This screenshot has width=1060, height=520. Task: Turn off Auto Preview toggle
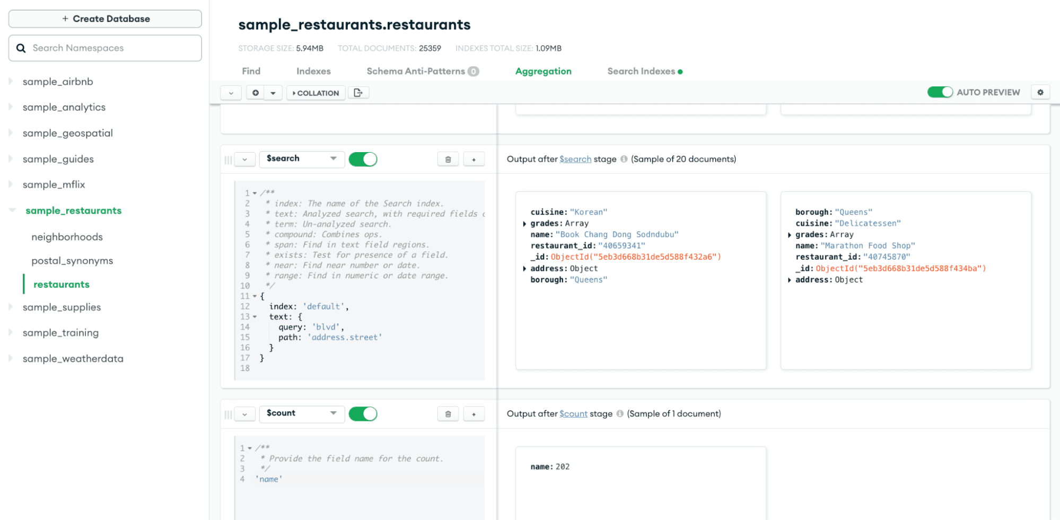coord(940,92)
